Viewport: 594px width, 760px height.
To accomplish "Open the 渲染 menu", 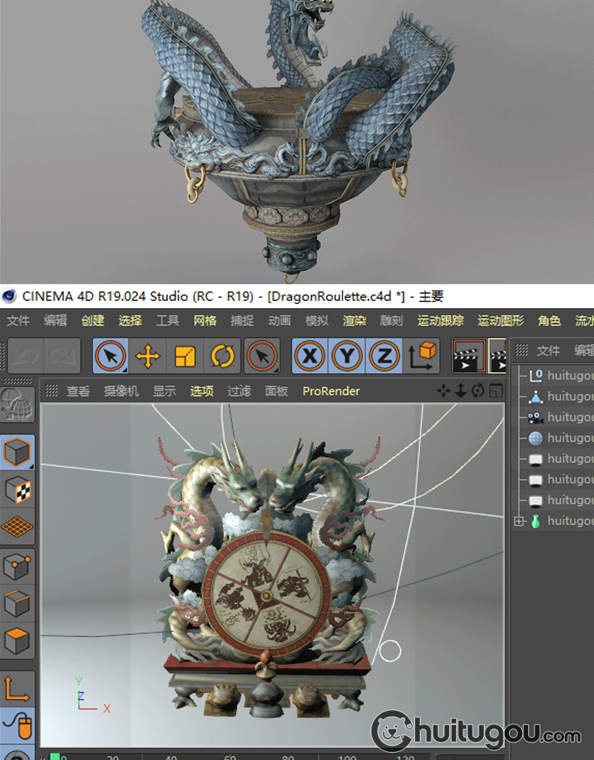I will (354, 321).
